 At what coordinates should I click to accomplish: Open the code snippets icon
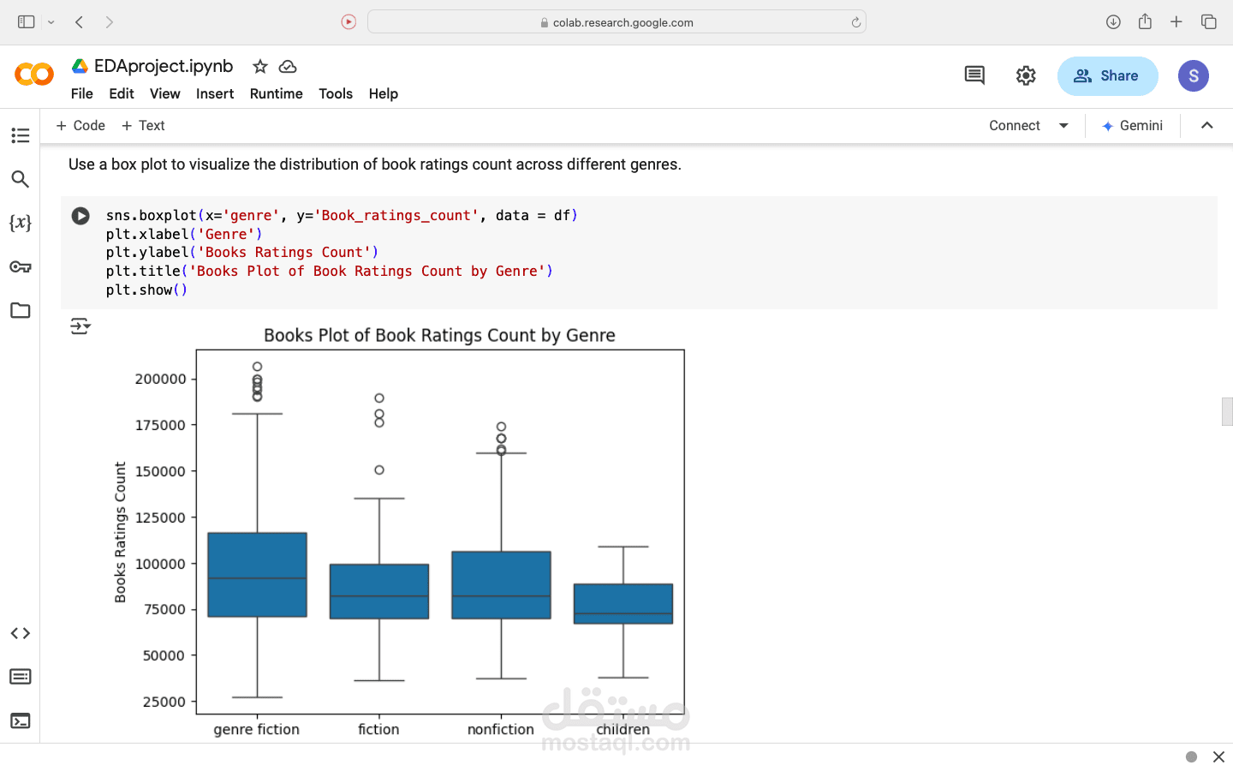tap(21, 633)
